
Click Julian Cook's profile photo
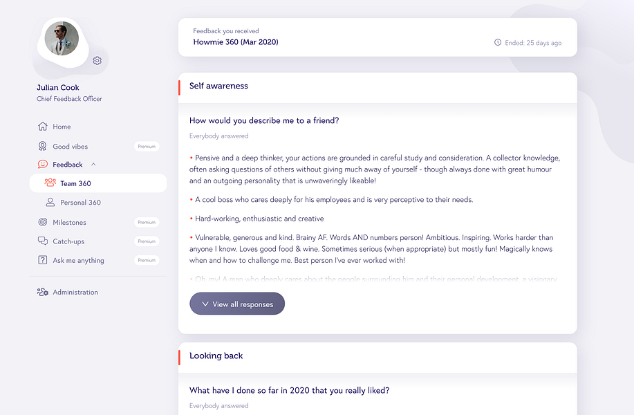(62, 38)
